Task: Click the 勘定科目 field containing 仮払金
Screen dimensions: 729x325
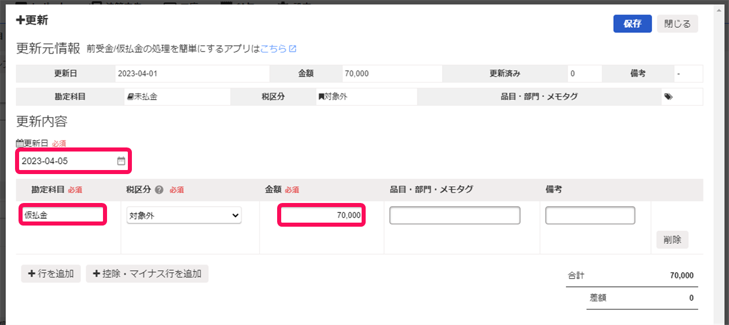Action: 63,215
